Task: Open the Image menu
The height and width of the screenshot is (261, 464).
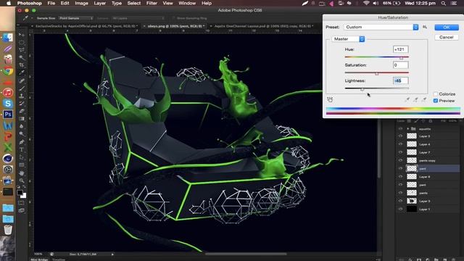Action: 81,3
